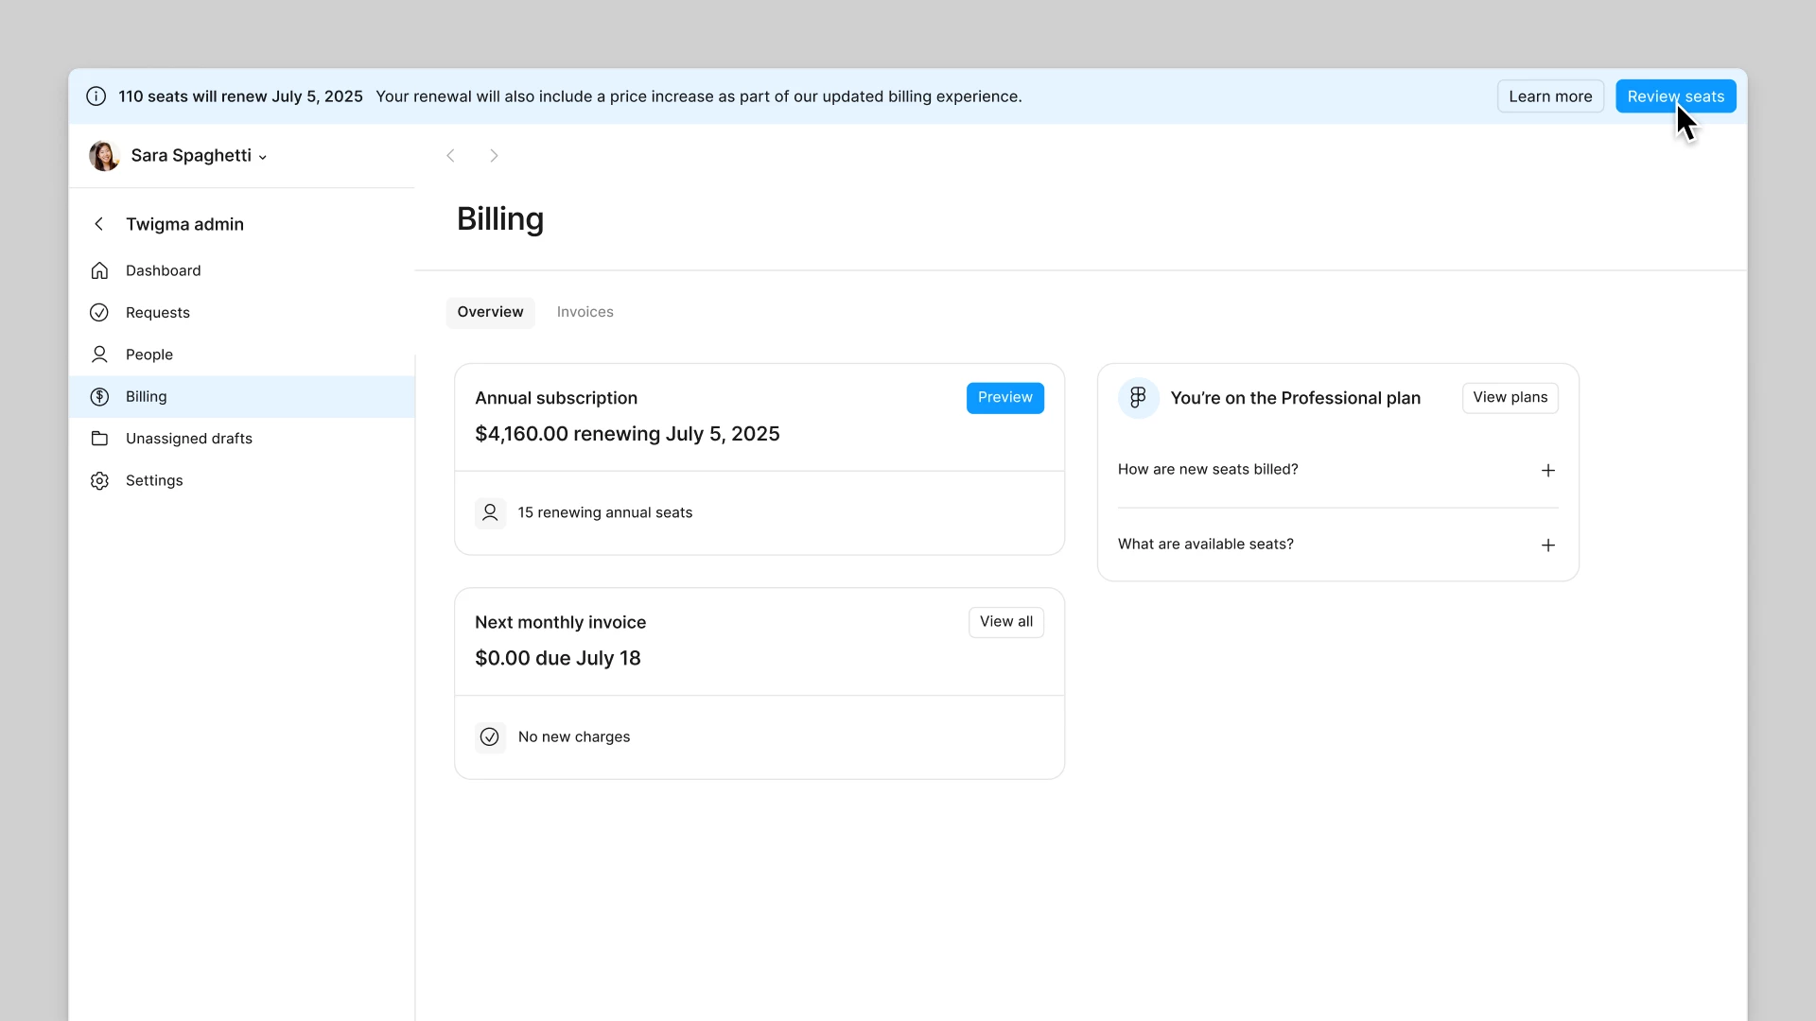Click View all next to monthly invoice

point(1005,622)
